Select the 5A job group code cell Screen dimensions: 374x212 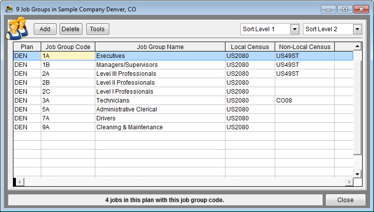tap(68, 109)
